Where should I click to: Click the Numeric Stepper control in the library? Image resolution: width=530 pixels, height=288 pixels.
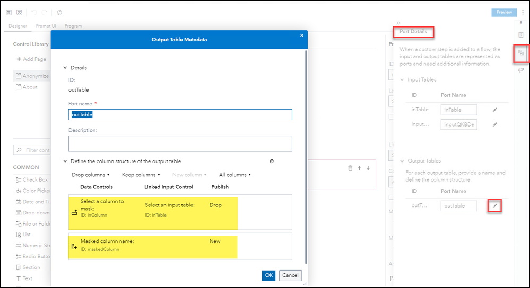(33, 246)
